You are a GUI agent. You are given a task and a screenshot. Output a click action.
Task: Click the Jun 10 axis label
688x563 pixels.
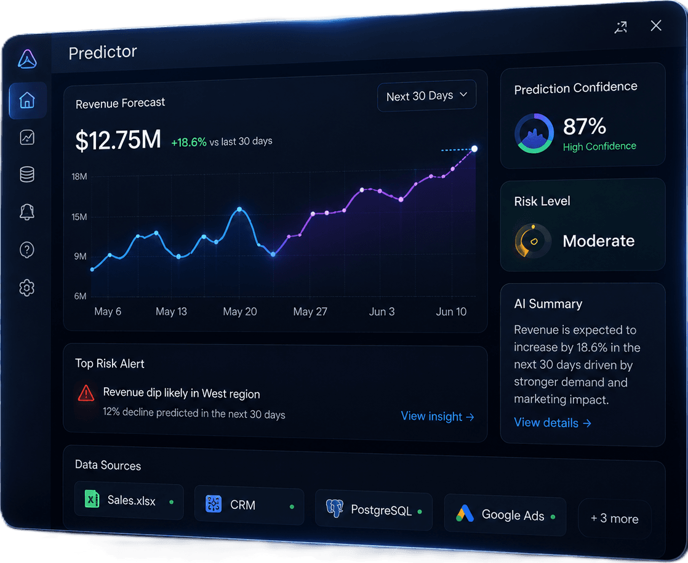pos(451,312)
